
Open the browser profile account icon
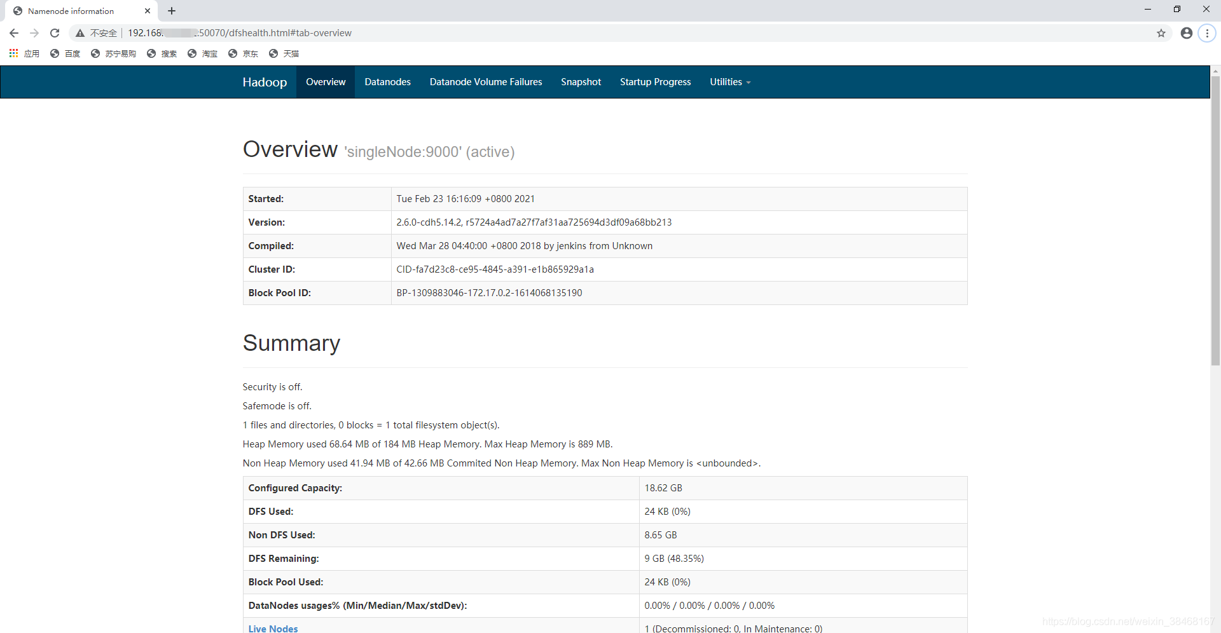click(1186, 33)
